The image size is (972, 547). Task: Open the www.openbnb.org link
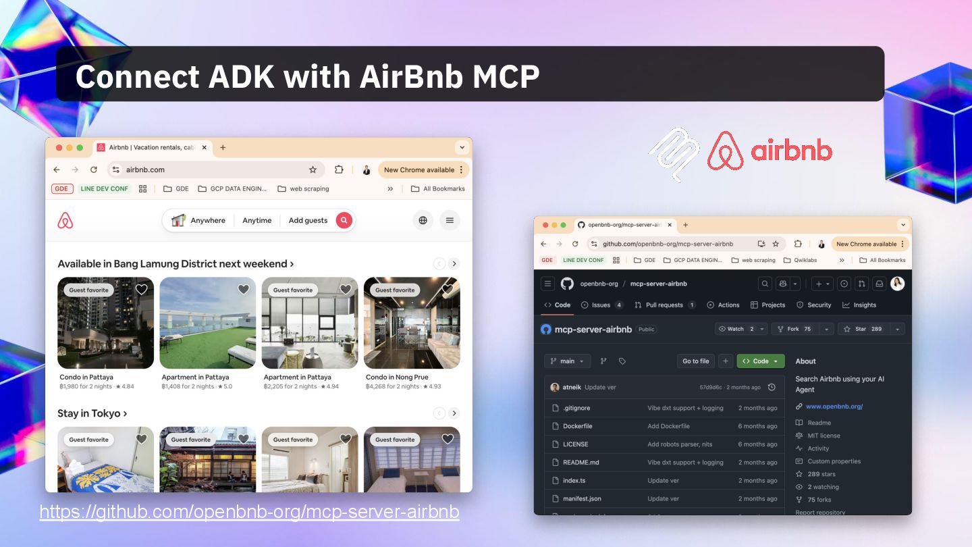(x=834, y=407)
